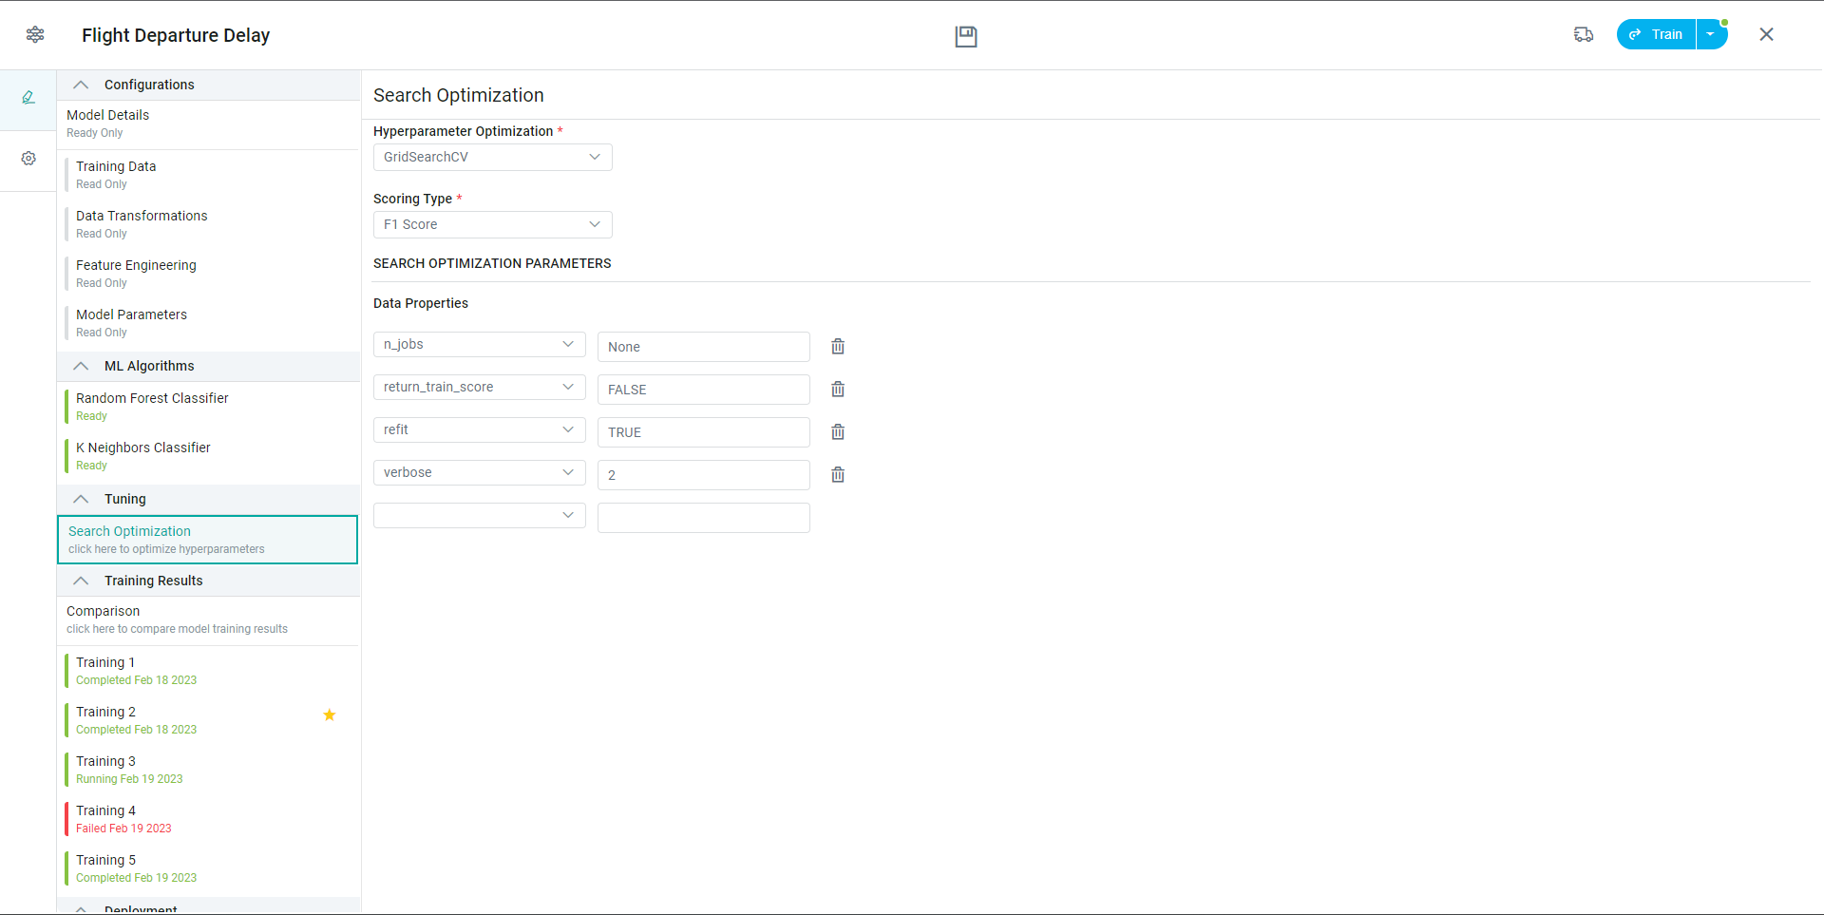Viewport: 1824px width, 915px height.
Task: Click the verbose value input field
Action: click(703, 475)
